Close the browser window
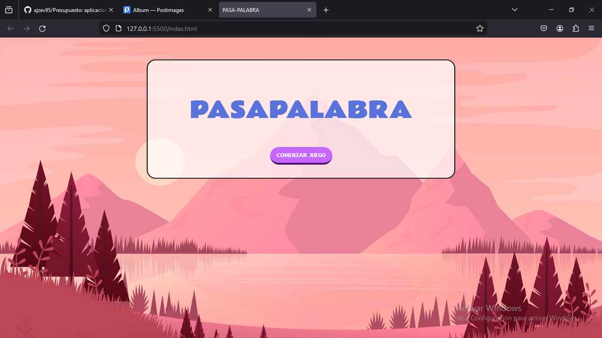This screenshot has height=338, width=602. pos(592,10)
